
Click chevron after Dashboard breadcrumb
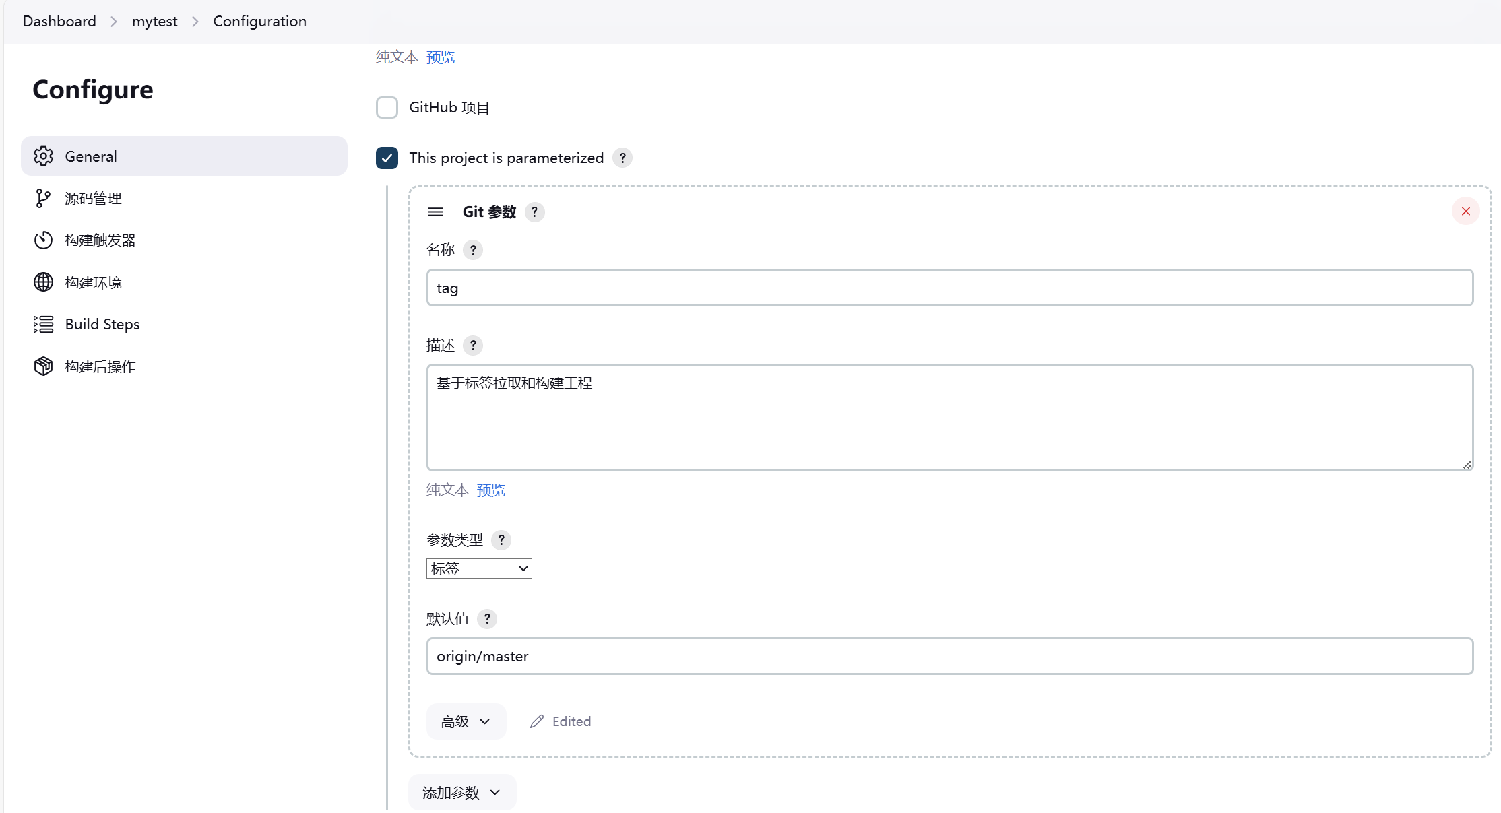click(114, 22)
